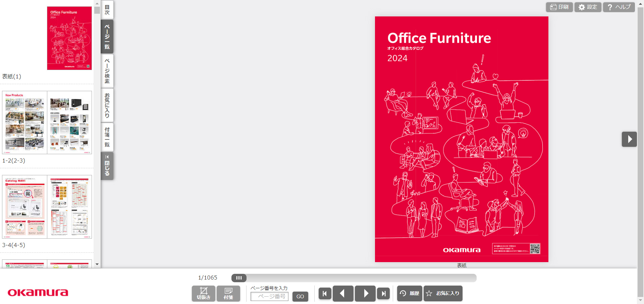This screenshot has height=304, width=644.
Task: Open the ヘルプ help button
Action: click(619, 7)
